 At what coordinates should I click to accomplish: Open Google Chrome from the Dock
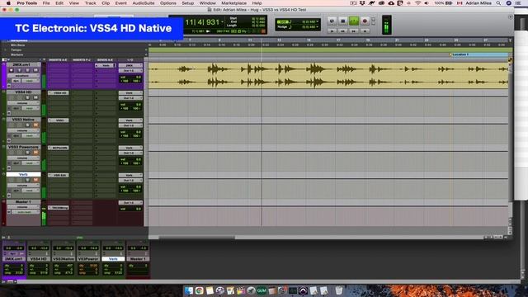tap(200, 290)
